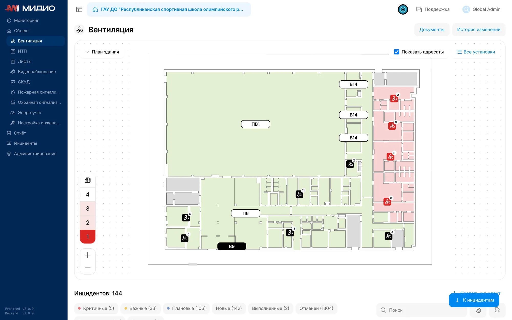Image resolution: width=512 pixels, height=320 pixels.
Task: Open Администрирование sidebar item
Action: [35, 154]
